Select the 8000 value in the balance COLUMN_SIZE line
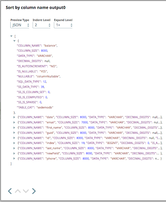The width and height of the screenshot is (166, 202). (44, 50)
